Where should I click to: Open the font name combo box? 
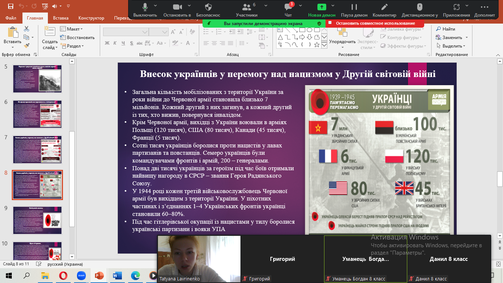click(x=126, y=32)
